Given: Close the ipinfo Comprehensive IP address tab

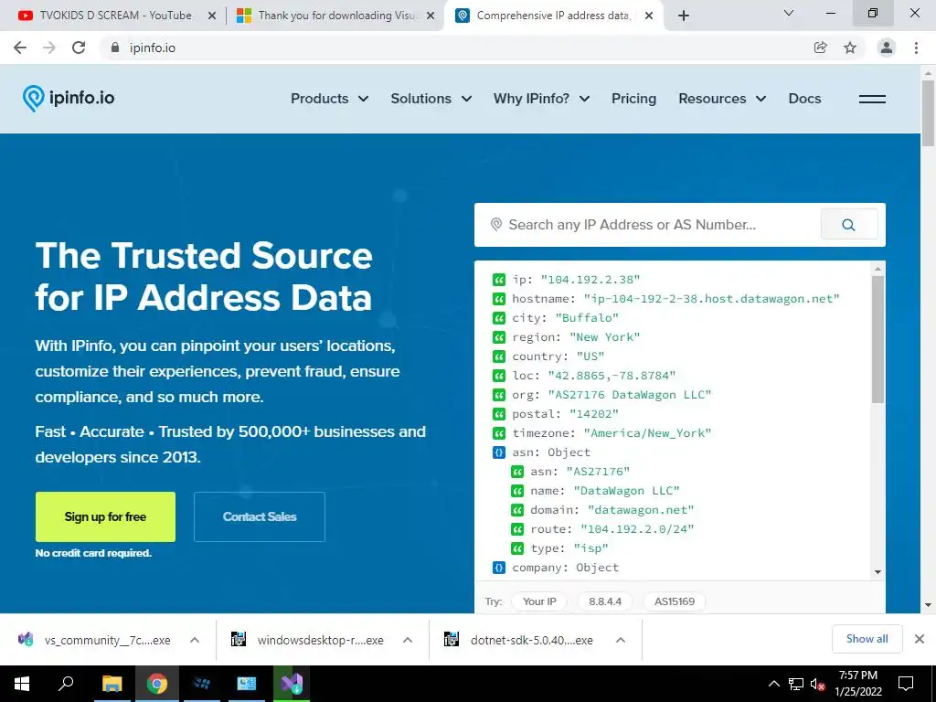Looking at the screenshot, I should pyautogui.click(x=650, y=16).
